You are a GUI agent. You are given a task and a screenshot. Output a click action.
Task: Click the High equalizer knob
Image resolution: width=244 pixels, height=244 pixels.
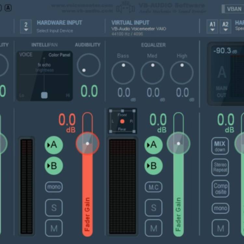click(182, 73)
